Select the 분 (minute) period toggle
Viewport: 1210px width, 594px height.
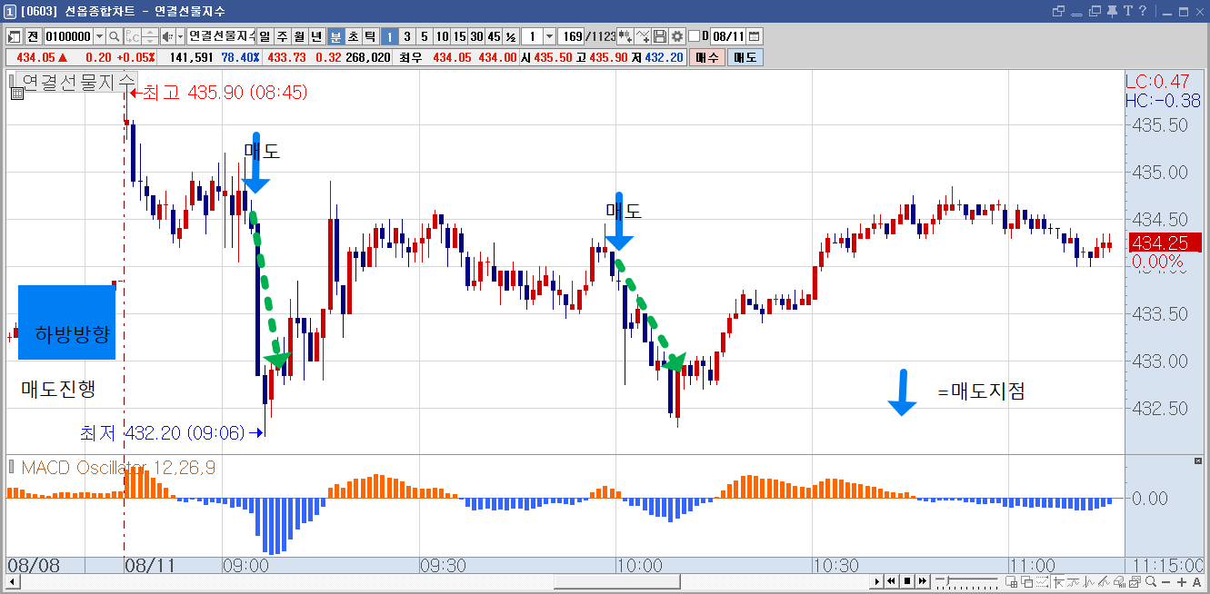coord(335,36)
